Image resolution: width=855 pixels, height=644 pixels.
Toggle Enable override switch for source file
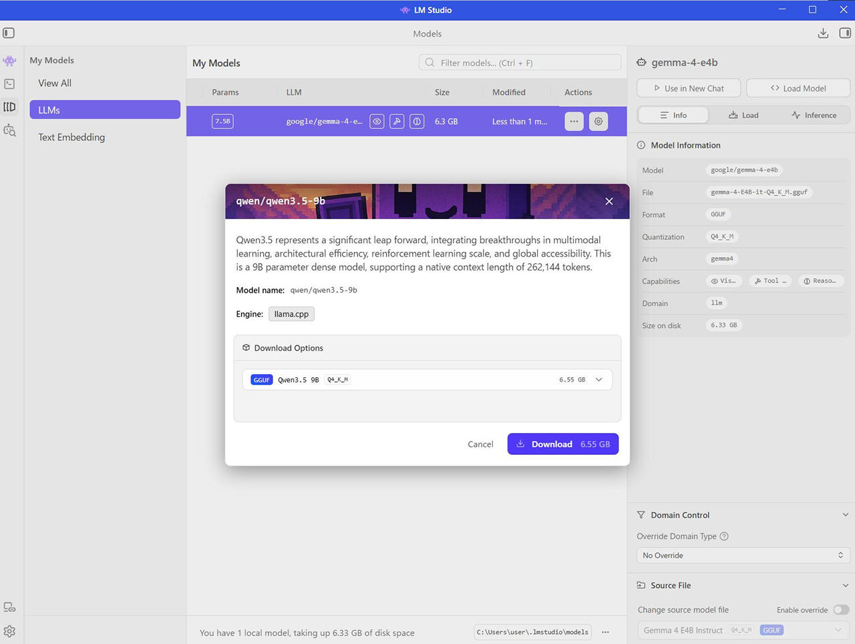pyautogui.click(x=840, y=610)
